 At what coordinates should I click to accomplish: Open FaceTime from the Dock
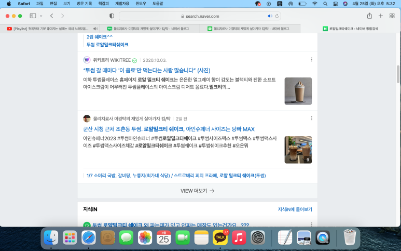[183, 237]
